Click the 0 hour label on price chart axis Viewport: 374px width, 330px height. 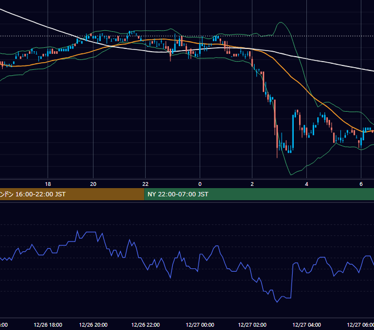[x=200, y=184]
